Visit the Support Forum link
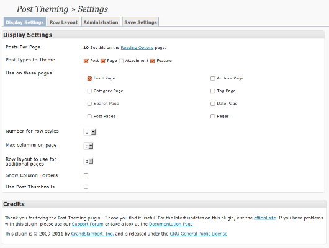This screenshot has height=248, width=329. coord(88,224)
